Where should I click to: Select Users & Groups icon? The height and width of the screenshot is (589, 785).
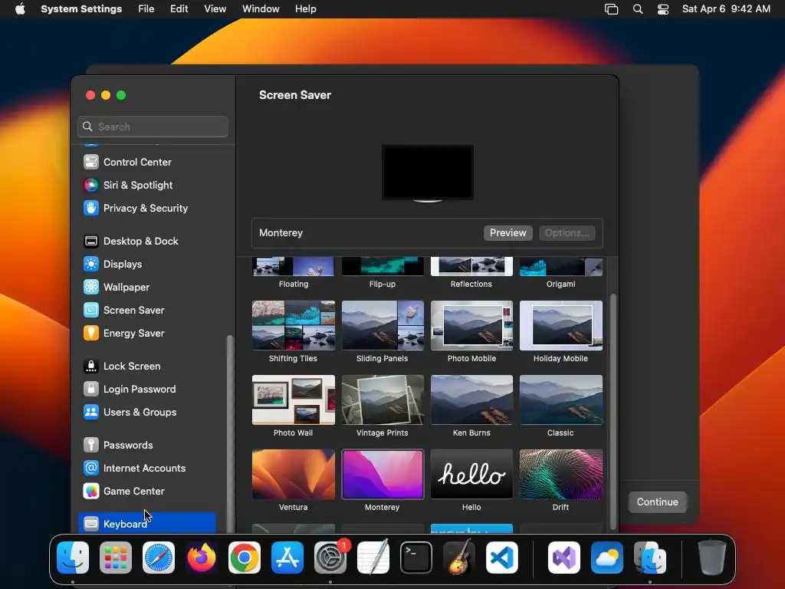91,413
